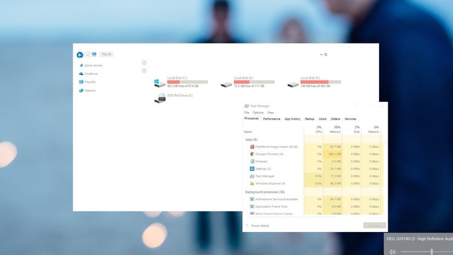Screen dimensions: 453x255
Task: Click the Fewer details up arrow icon
Action: (247, 225)
